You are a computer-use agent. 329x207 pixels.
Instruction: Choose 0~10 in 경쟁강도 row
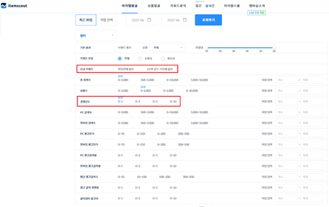173,101
